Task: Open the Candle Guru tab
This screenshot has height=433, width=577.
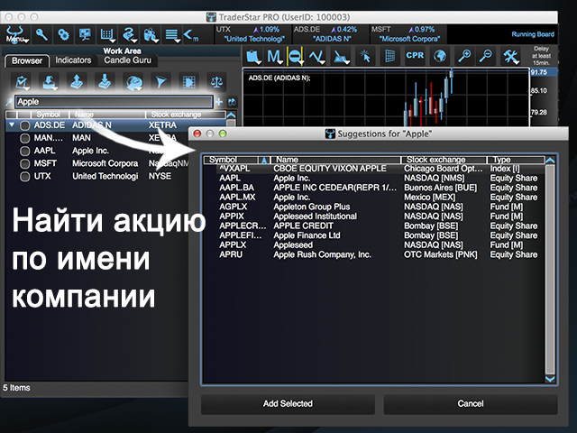Action: (x=127, y=60)
